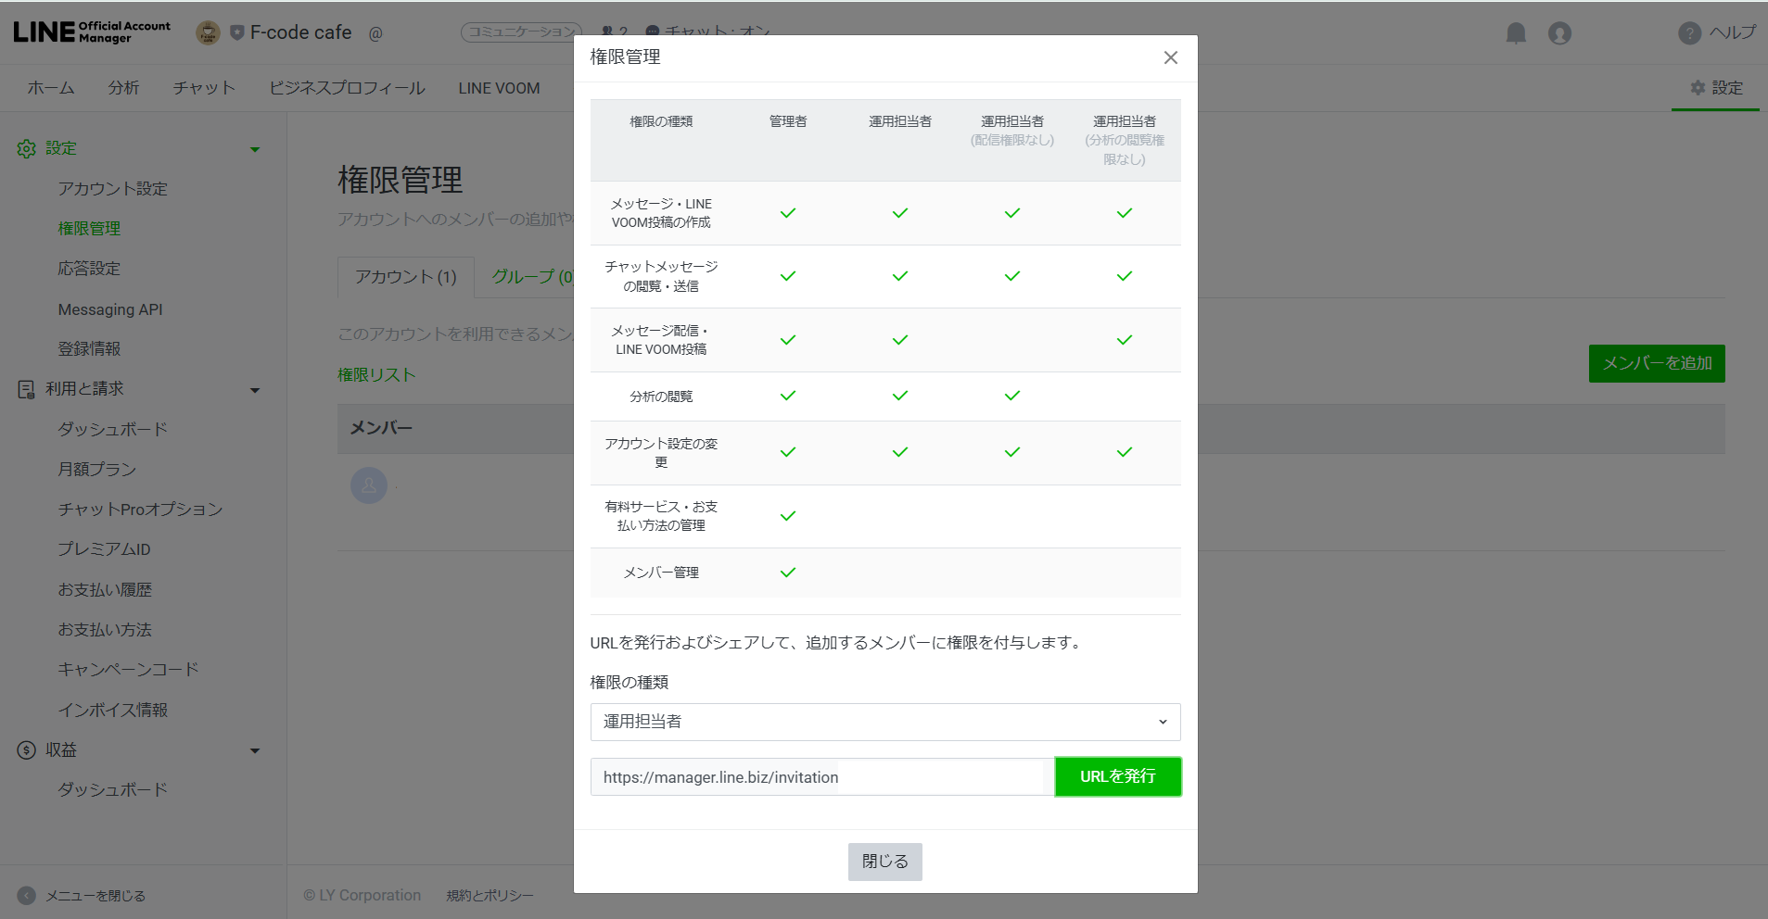This screenshot has width=1768, height=919.
Task: Click the gear icon beside 設定 in sidebar
Action: coord(26,149)
